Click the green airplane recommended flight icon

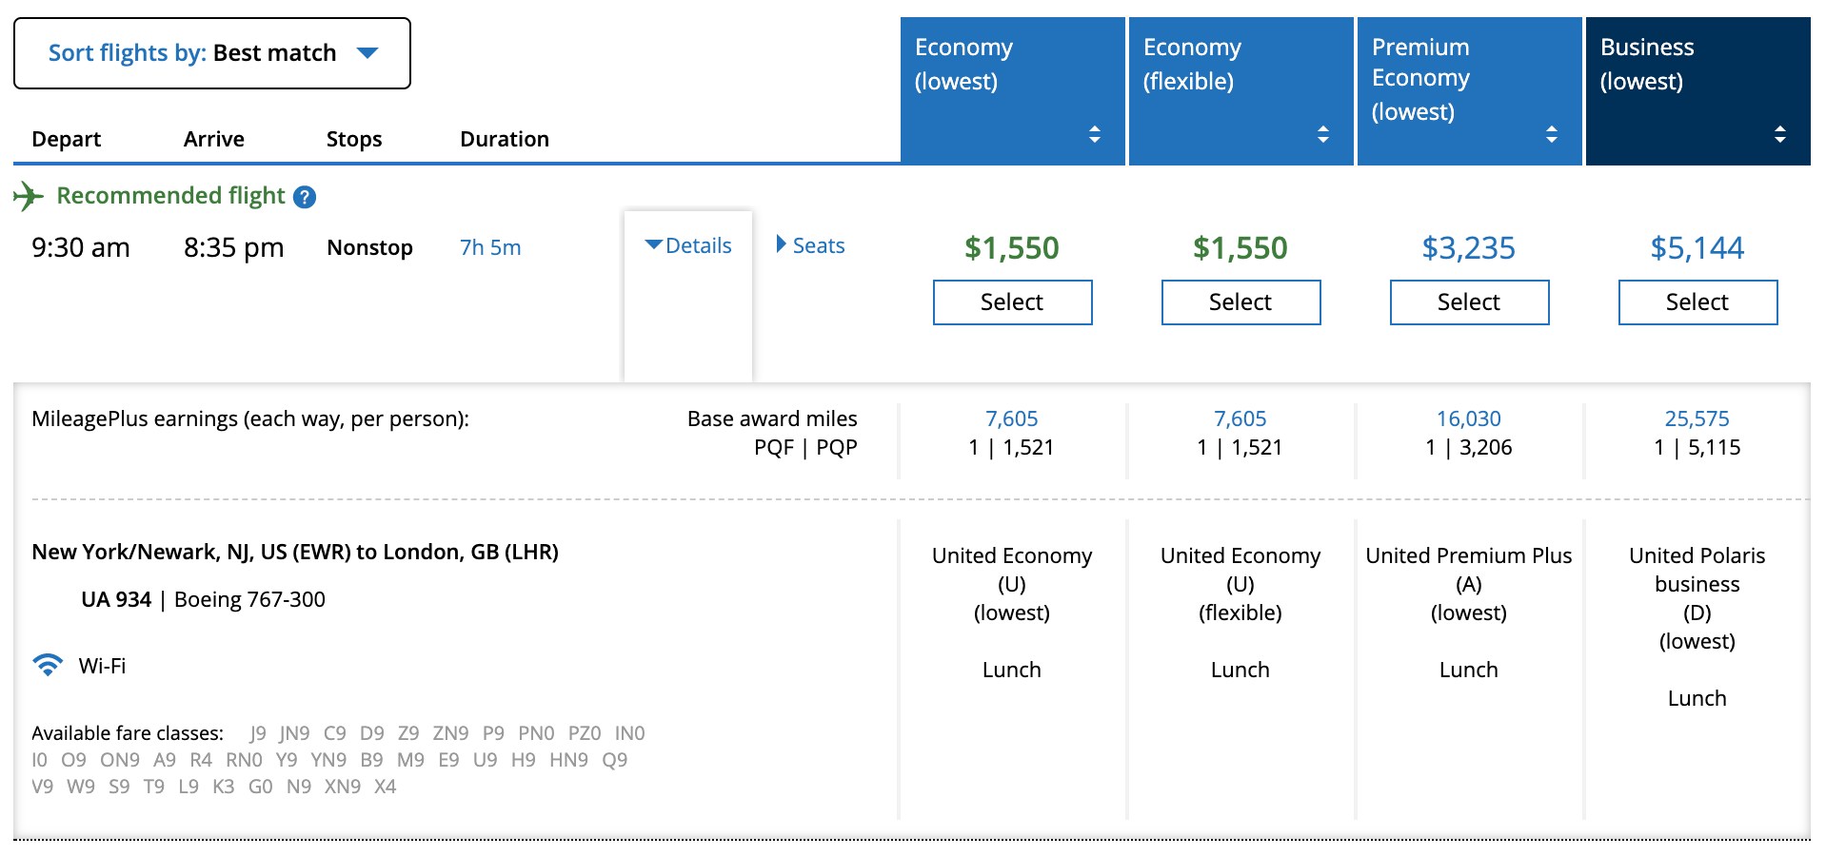tap(29, 196)
